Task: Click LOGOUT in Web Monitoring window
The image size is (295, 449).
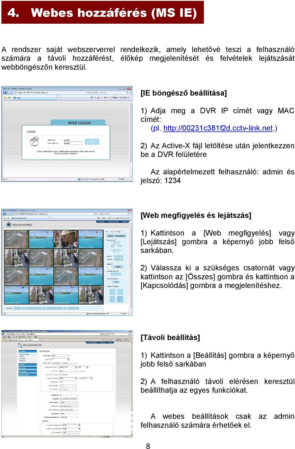Action: coord(125,222)
